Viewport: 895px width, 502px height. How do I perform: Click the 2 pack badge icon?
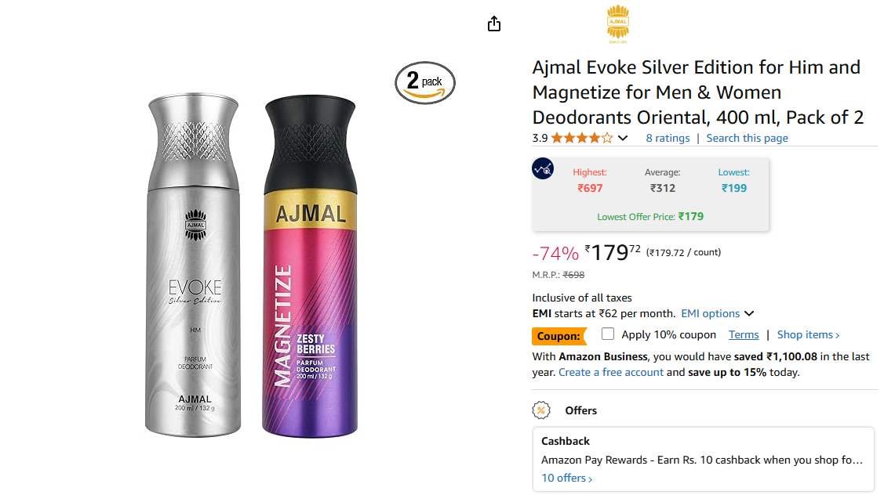click(x=425, y=82)
